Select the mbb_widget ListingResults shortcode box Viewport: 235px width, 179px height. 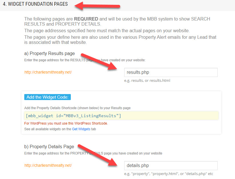(x=121, y=115)
